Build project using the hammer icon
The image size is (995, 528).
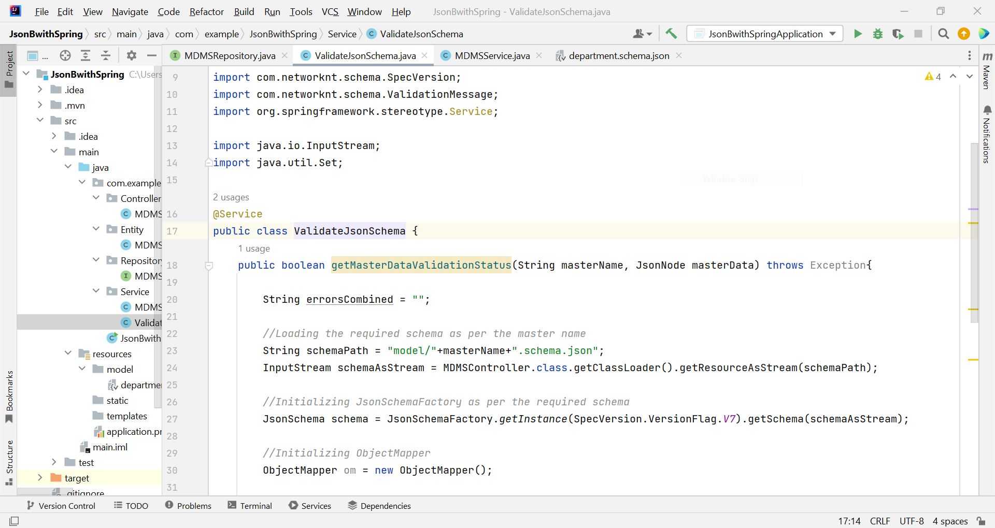click(671, 34)
